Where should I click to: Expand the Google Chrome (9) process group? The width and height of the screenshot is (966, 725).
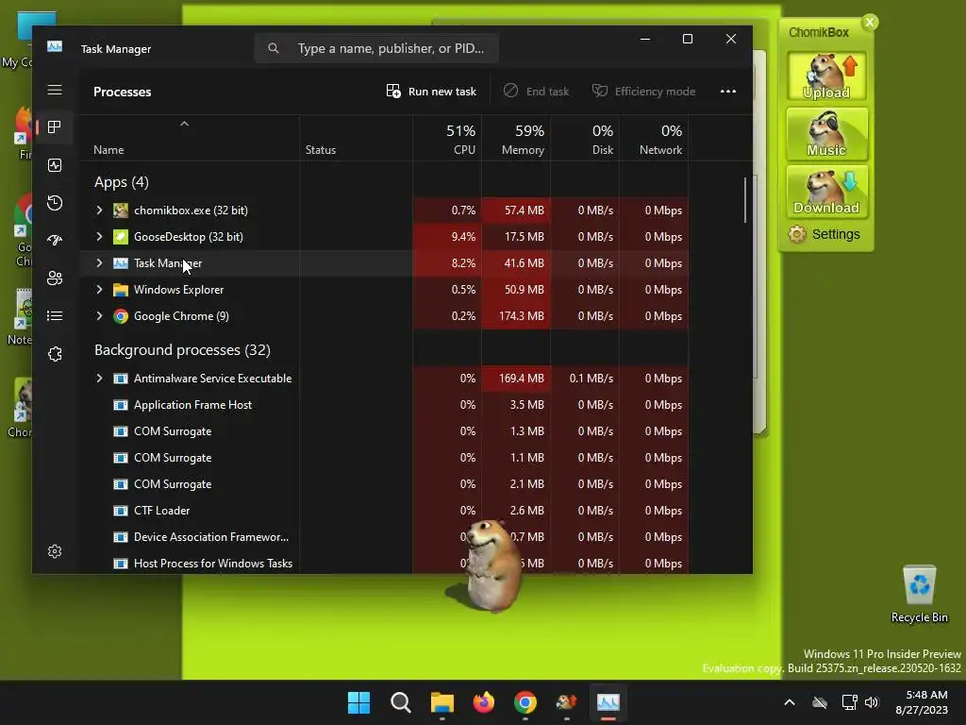[99, 316]
